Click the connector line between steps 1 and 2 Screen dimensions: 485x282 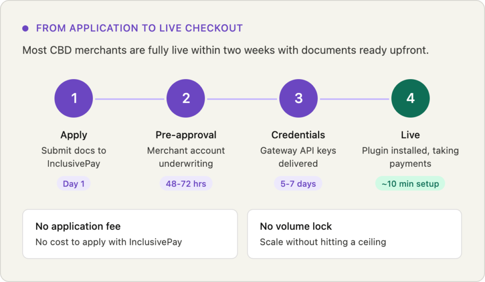pyautogui.click(x=130, y=99)
